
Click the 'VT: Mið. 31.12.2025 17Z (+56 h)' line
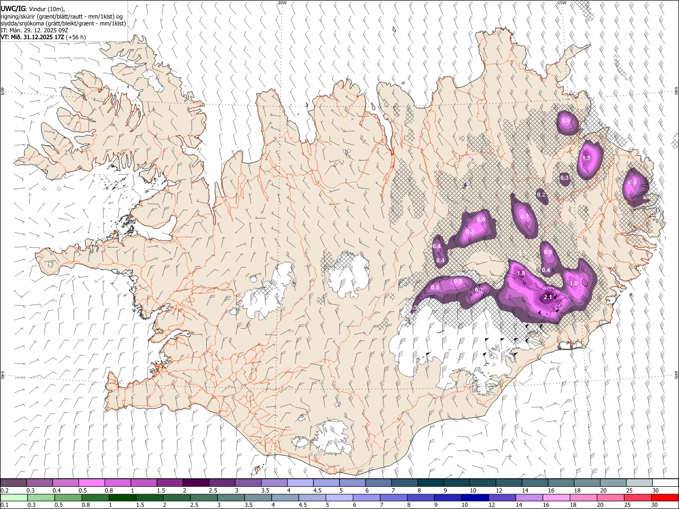pyautogui.click(x=43, y=37)
